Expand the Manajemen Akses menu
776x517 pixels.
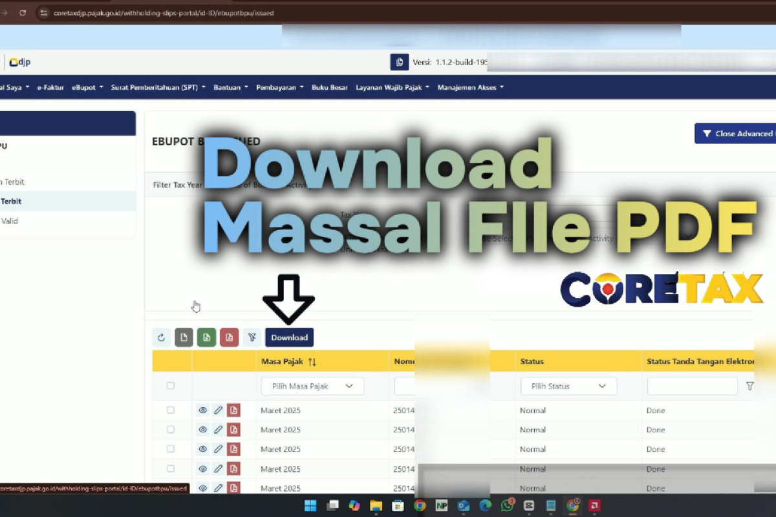[x=470, y=87]
